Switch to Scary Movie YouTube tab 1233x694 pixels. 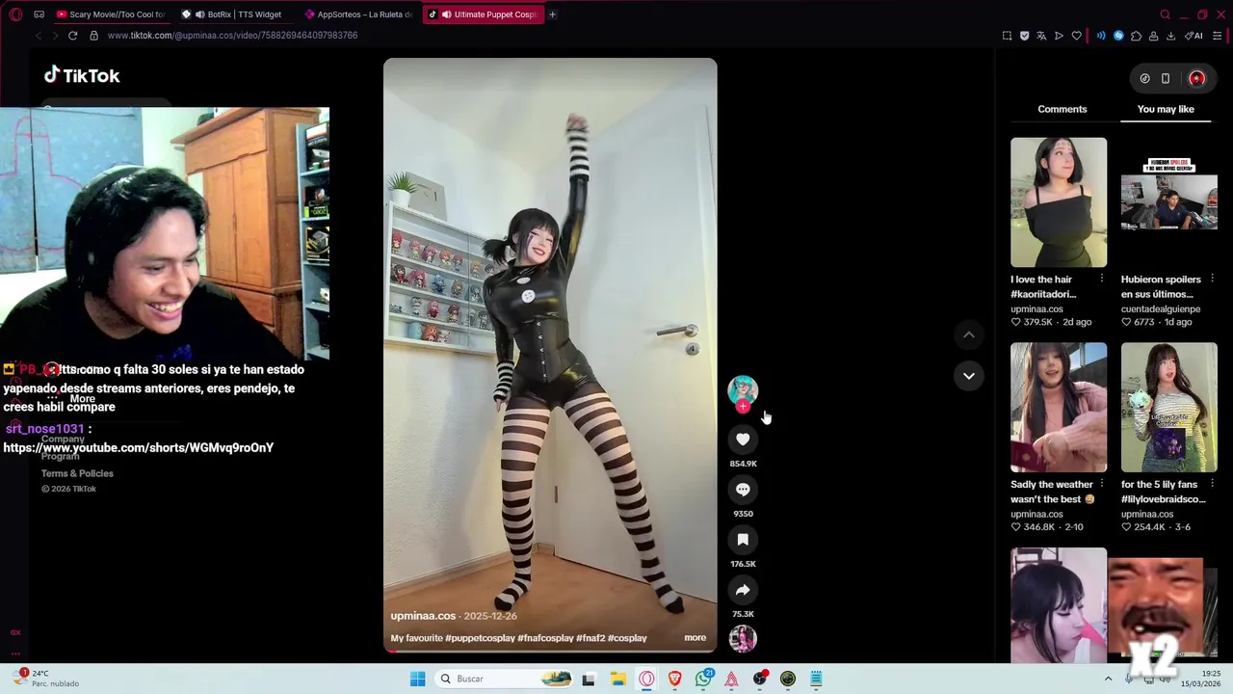point(111,14)
